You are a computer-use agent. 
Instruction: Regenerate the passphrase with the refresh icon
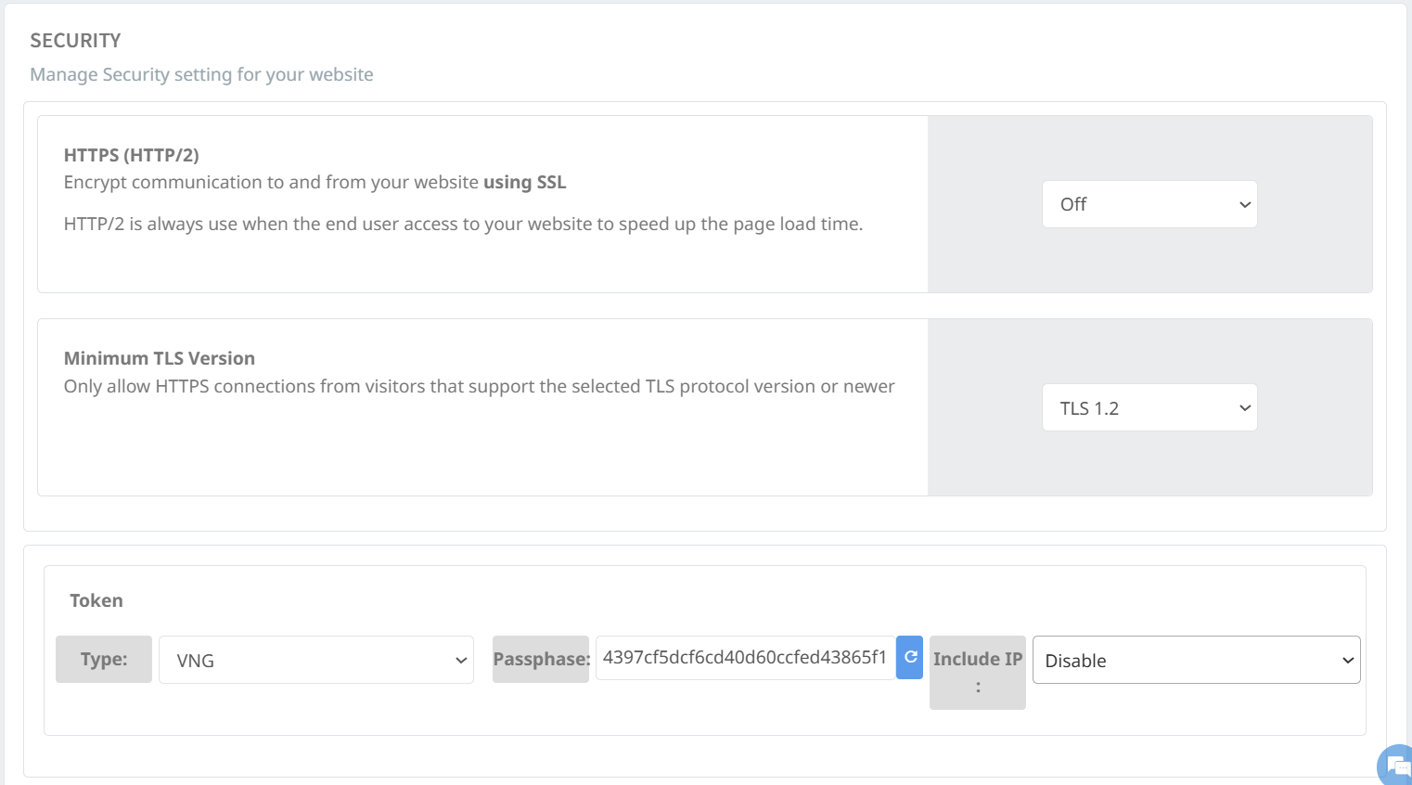[910, 657]
